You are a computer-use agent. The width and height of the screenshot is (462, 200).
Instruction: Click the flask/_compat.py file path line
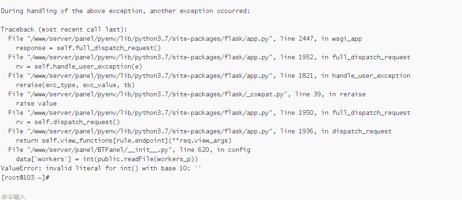[187, 94]
